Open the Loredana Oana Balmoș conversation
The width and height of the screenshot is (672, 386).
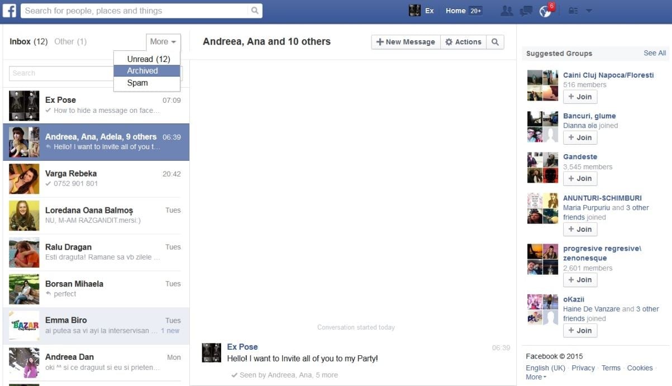(x=96, y=216)
